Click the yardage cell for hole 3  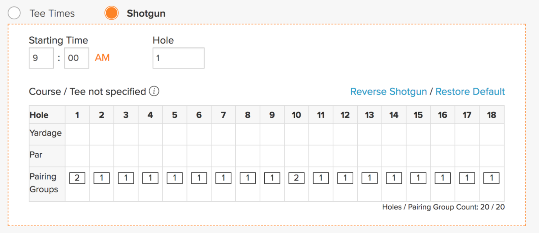tap(126, 134)
